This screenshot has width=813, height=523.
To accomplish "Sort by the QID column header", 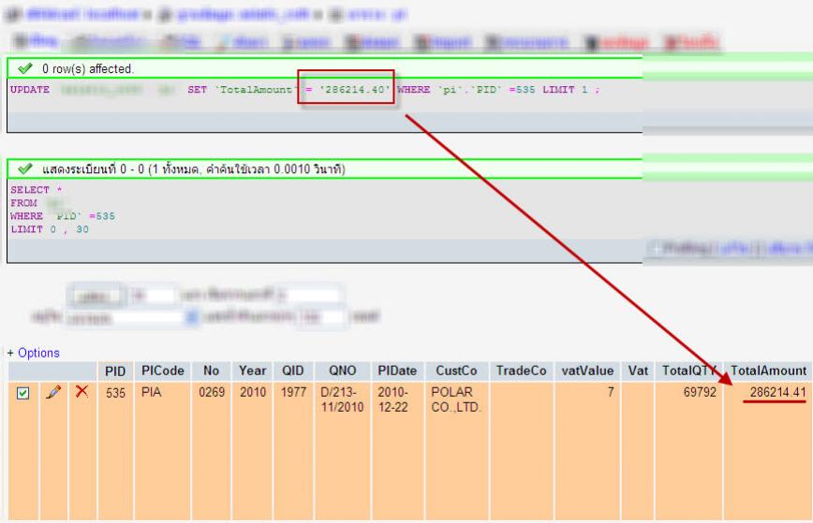I will (x=293, y=370).
